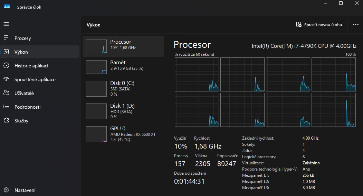Click the new task icon beside Spustit novou úlohu
The height and width of the screenshot is (196, 363).
tap(299, 25)
